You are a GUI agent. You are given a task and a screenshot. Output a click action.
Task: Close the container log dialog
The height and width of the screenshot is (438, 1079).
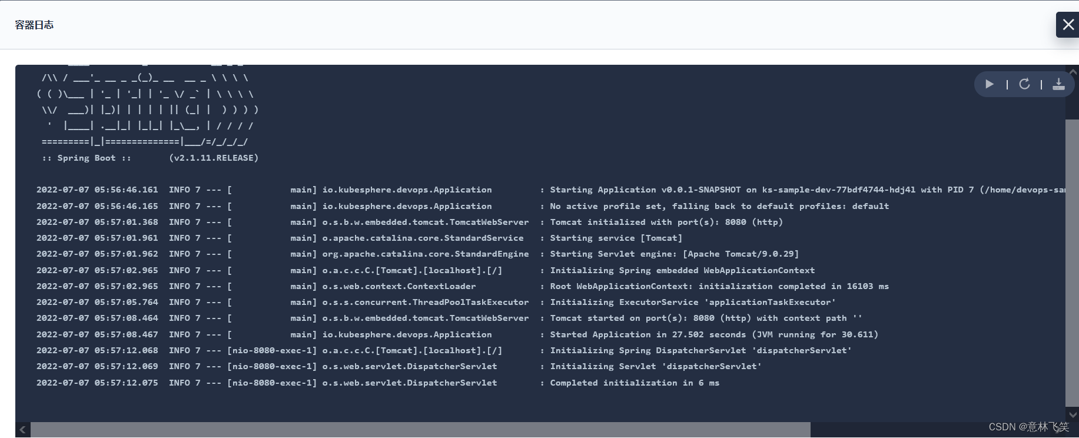tap(1068, 25)
